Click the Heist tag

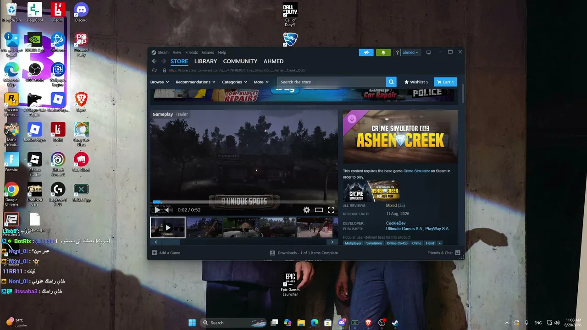[x=430, y=243]
